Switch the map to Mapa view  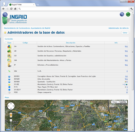[115, 102]
